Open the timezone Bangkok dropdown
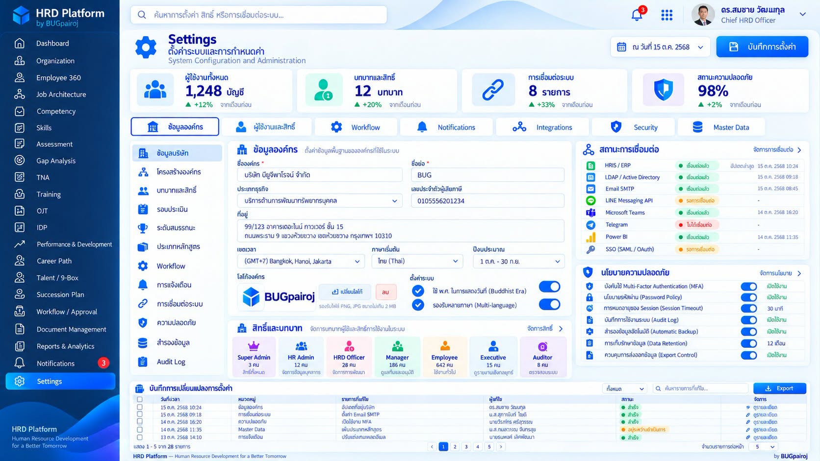 coord(301,261)
